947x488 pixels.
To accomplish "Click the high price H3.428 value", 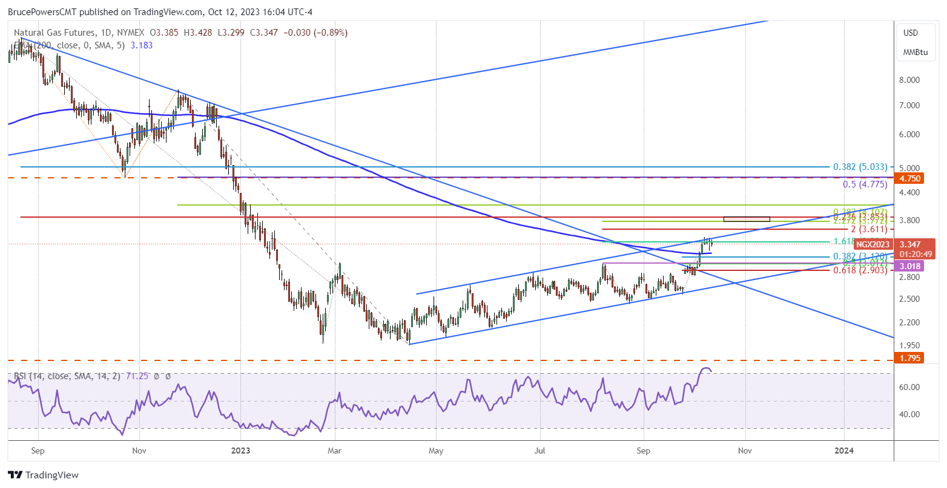I will [198, 33].
